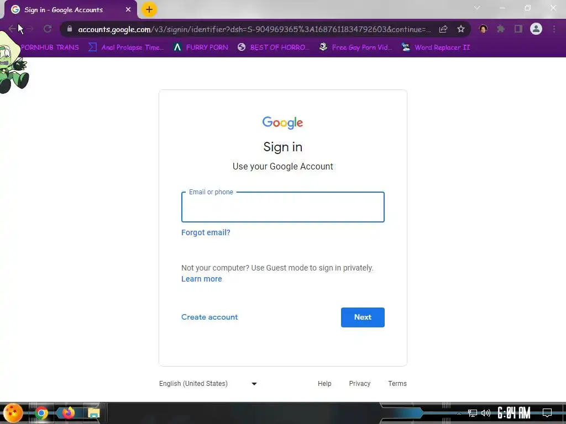This screenshot has height=424, width=566.
Task: Open the Chrome three-dot menu
Action: [x=554, y=29]
